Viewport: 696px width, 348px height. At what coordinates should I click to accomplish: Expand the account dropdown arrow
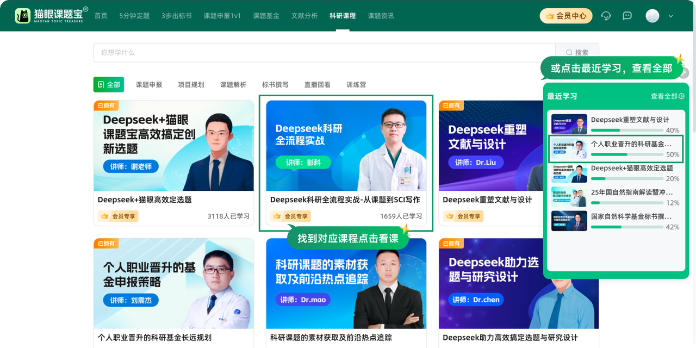[x=670, y=16]
